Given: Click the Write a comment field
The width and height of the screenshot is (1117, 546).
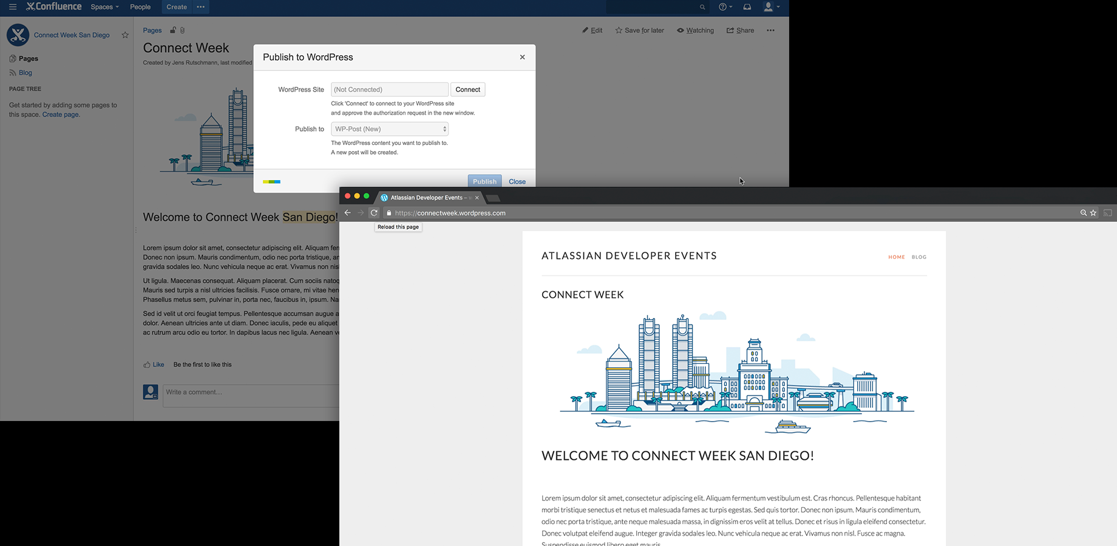Looking at the screenshot, I should [251, 396].
